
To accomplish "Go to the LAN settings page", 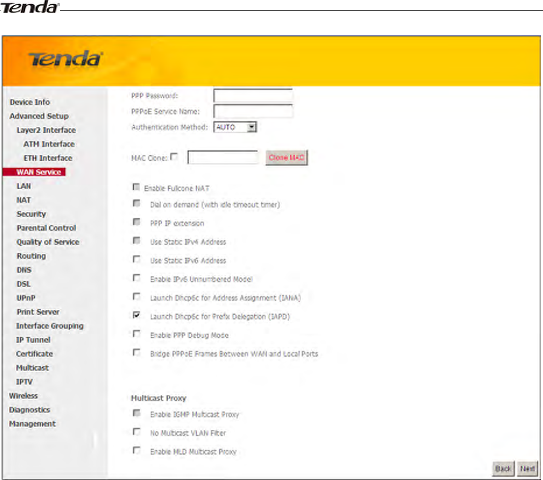I will [x=24, y=186].
